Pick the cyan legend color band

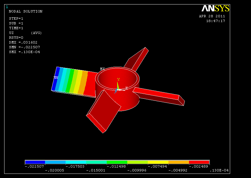[76, 162]
